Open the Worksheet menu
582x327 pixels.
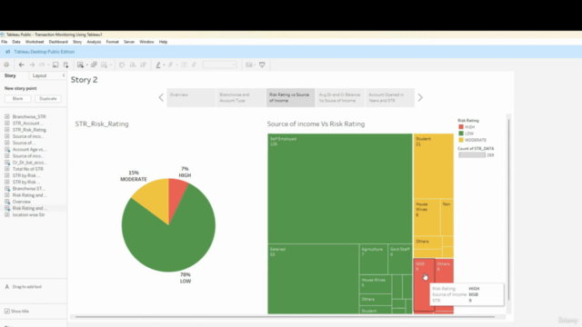pos(35,42)
